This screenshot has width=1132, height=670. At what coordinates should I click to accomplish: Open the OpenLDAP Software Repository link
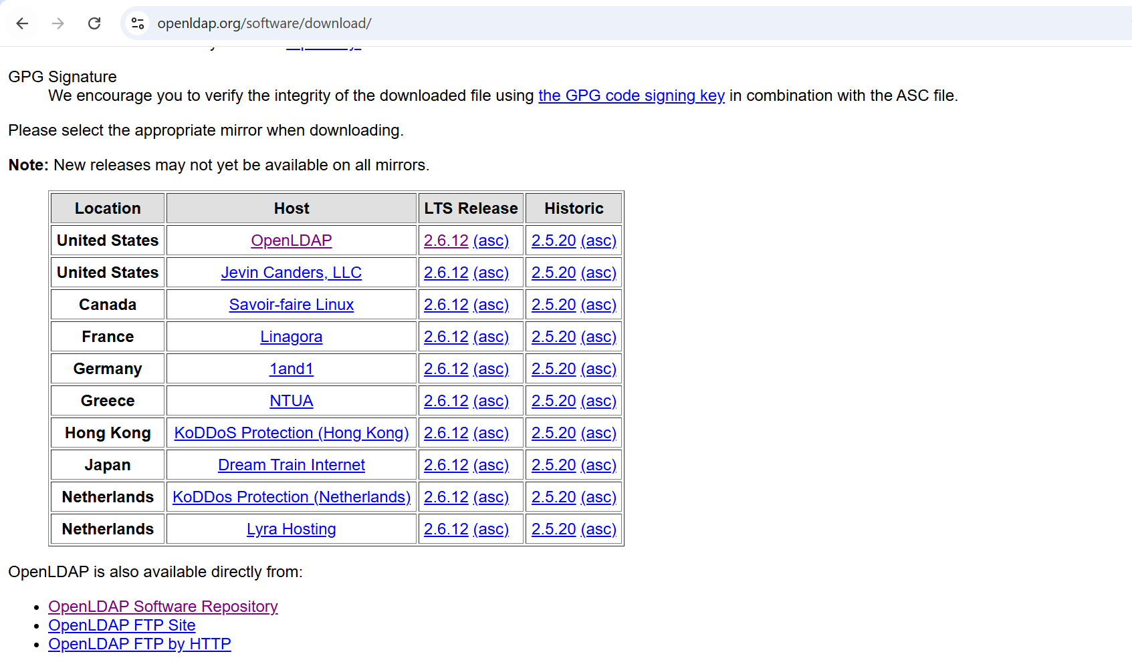[162, 607]
